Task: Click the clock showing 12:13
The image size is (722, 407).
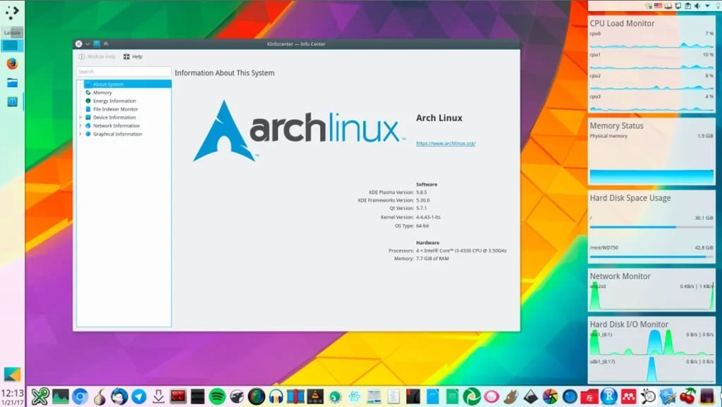Action: click(12, 393)
